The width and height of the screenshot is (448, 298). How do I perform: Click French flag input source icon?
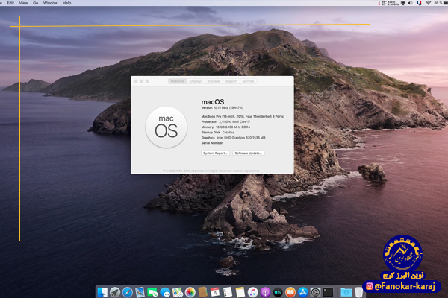click(x=419, y=3)
